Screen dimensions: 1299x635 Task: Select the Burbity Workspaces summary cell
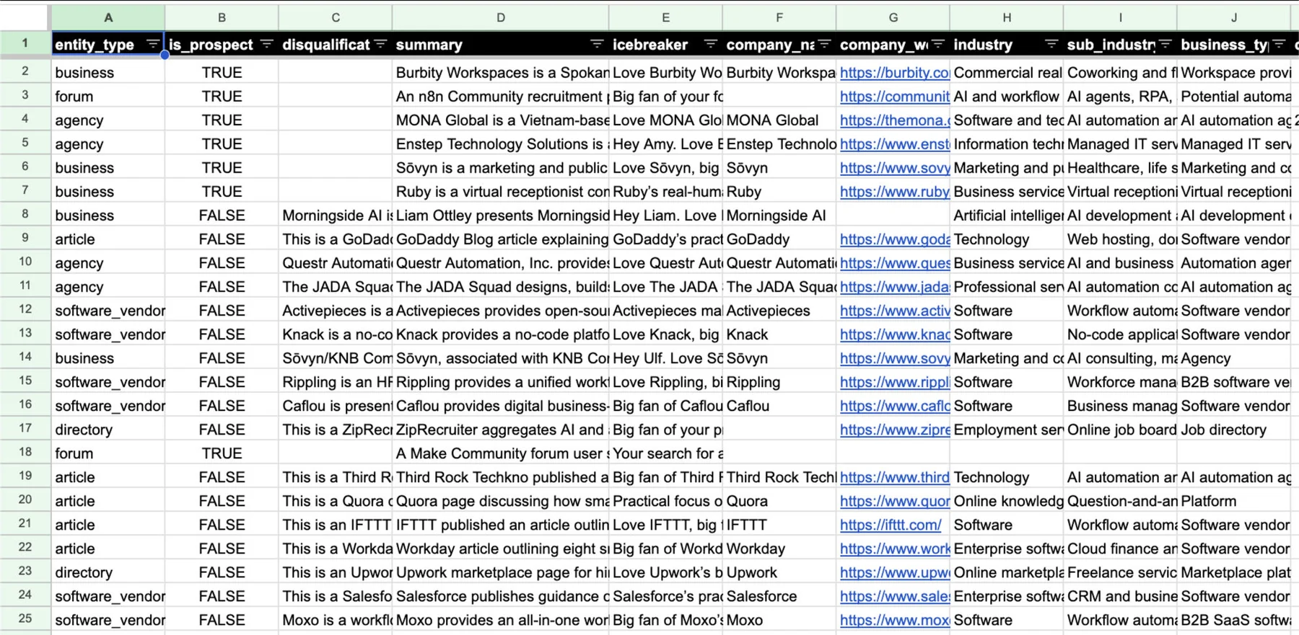[x=501, y=72]
